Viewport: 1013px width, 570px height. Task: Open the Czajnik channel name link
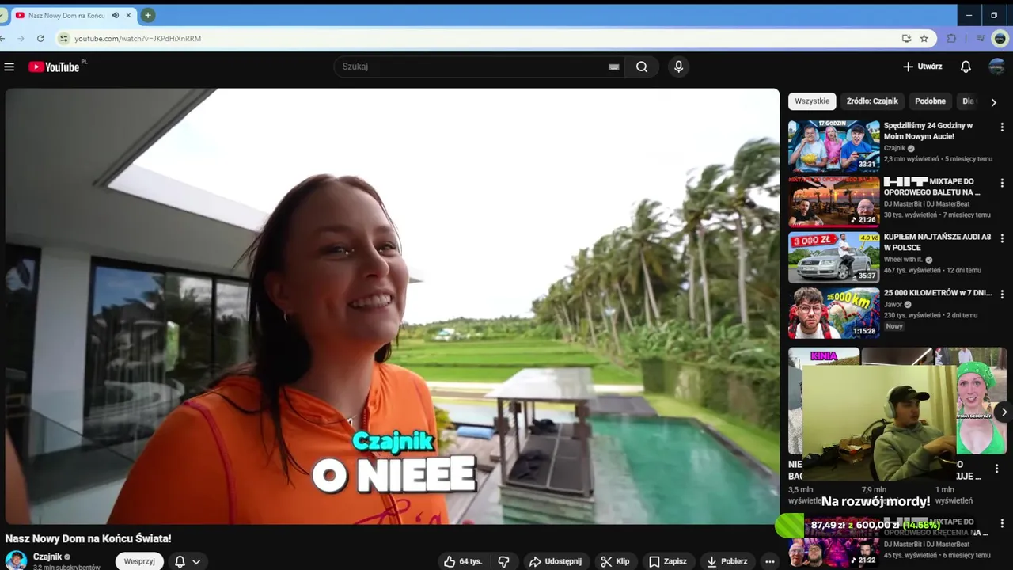click(x=47, y=557)
